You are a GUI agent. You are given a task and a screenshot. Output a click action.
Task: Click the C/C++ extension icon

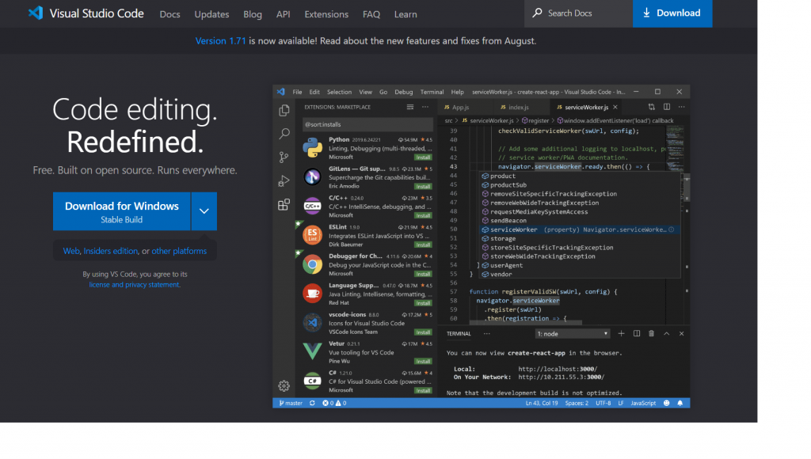tap(312, 207)
